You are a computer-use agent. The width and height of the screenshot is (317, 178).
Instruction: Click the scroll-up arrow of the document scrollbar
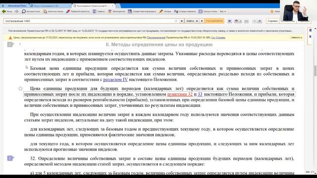coord(315,29)
